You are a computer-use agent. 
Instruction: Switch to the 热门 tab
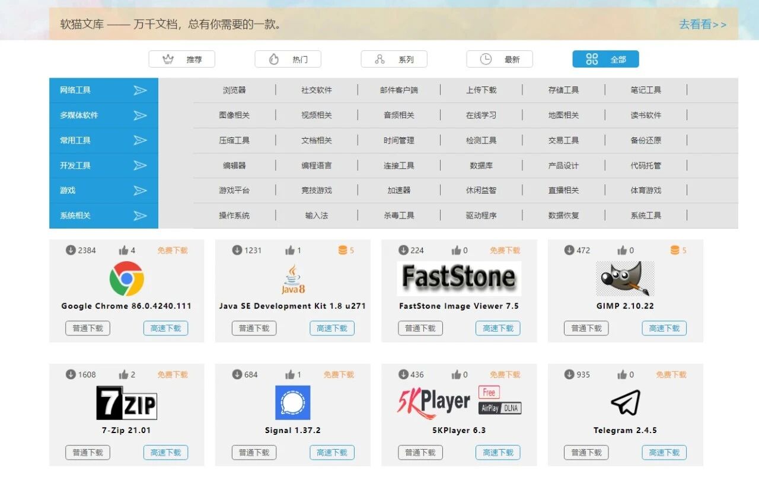click(x=288, y=59)
